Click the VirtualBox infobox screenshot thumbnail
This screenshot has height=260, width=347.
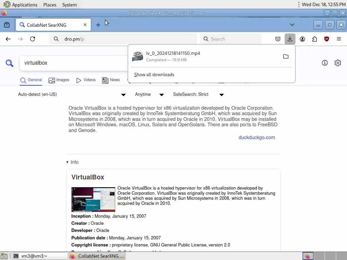click(x=93, y=199)
